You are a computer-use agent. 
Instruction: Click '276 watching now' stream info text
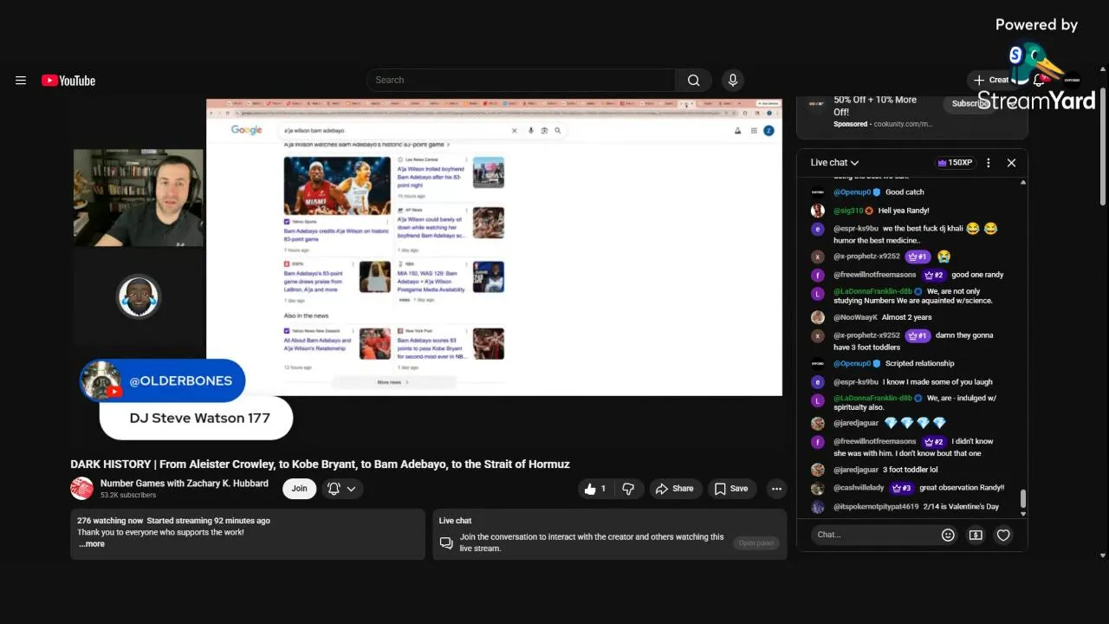[110, 521]
